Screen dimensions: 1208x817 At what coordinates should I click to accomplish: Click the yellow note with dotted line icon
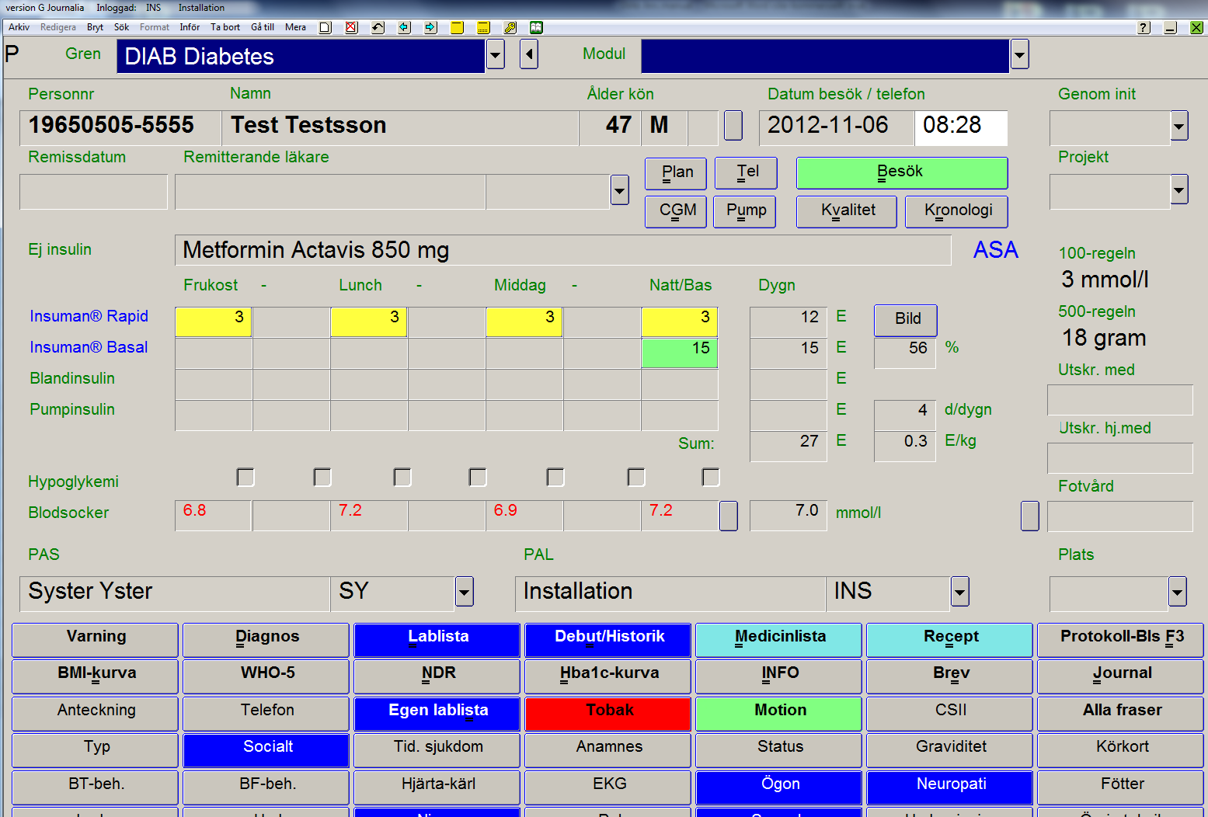(x=483, y=27)
